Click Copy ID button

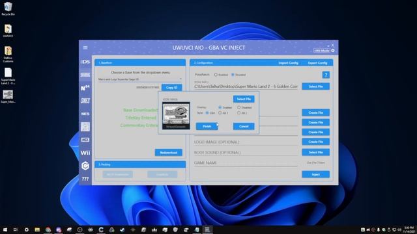(171, 88)
